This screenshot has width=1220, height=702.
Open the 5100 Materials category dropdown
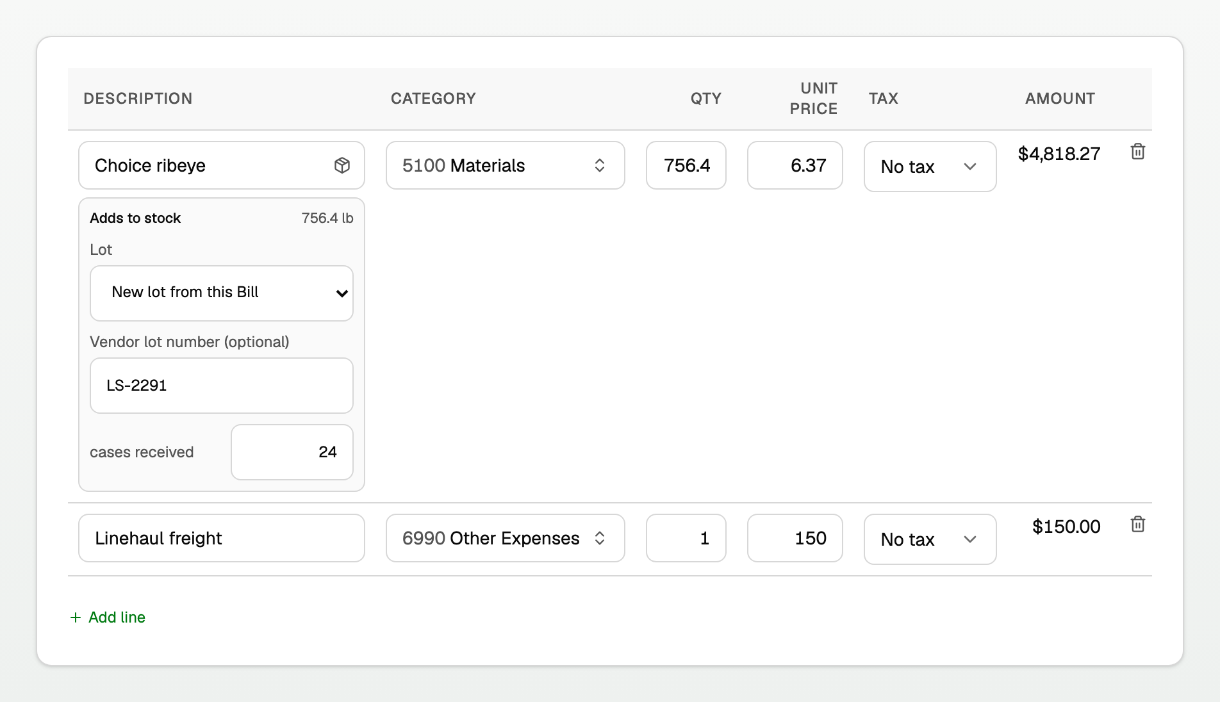(506, 165)
